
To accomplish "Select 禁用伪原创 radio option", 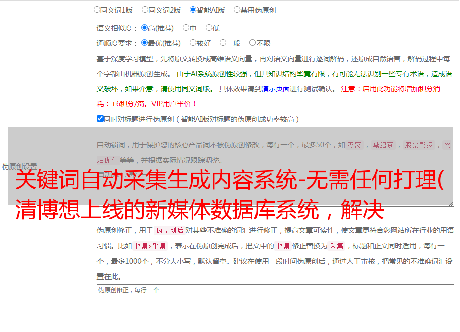I will coord(237,10).
